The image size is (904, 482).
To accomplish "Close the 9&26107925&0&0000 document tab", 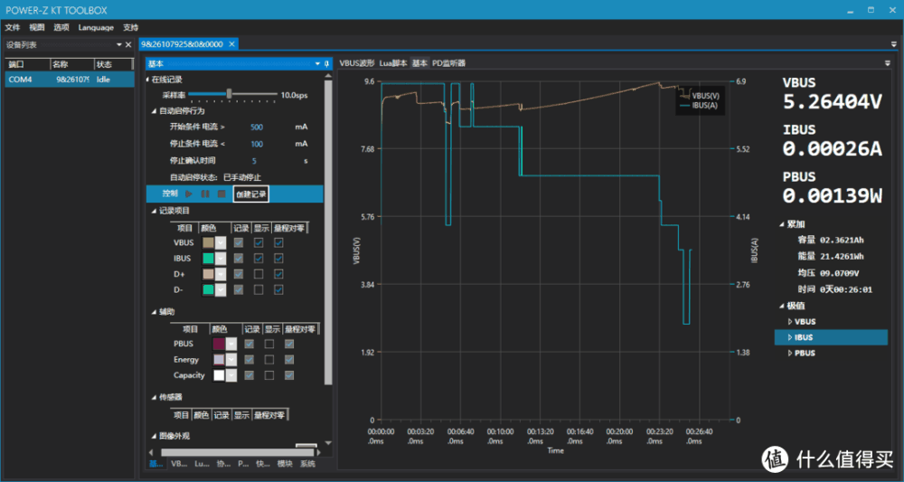I will (x=231, y=44).
